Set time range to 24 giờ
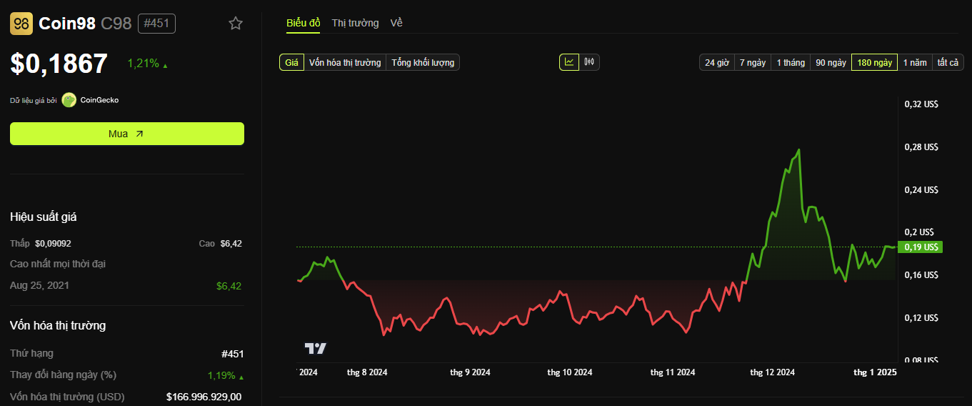Screen dimensions: 972x406 [x=717, y=62]
